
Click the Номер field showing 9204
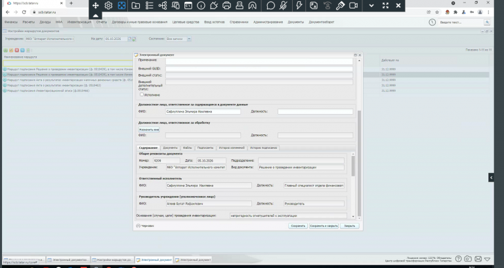point(166,161)
